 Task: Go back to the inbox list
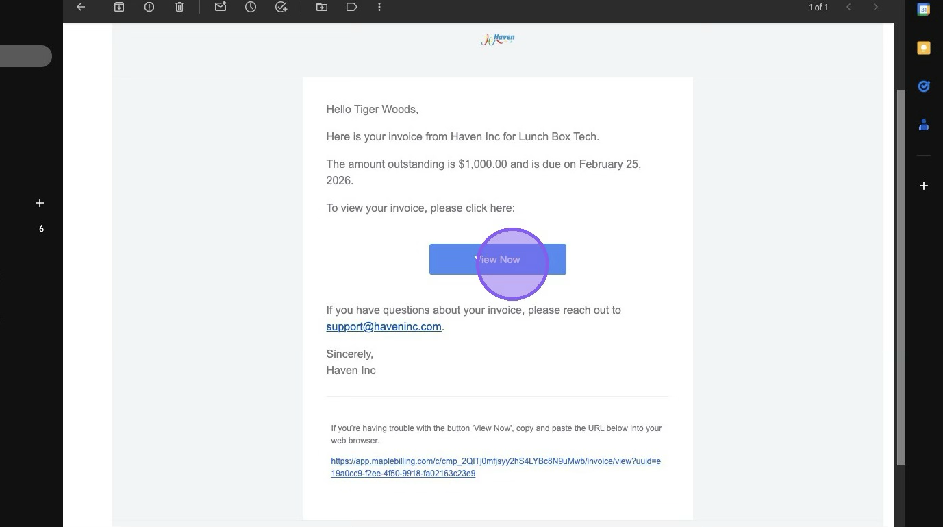click(81, 7)
